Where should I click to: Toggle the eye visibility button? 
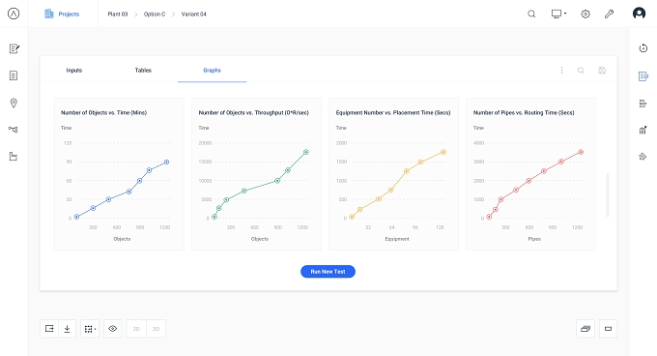point(112,328)
